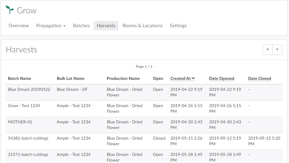Sort by Date Closed column header

[x=259, y=78]
